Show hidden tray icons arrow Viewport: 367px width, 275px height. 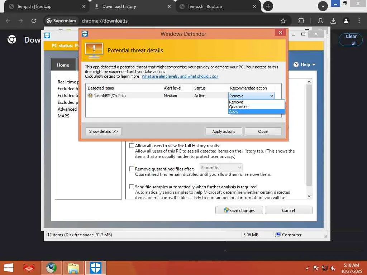pos(307,268)
